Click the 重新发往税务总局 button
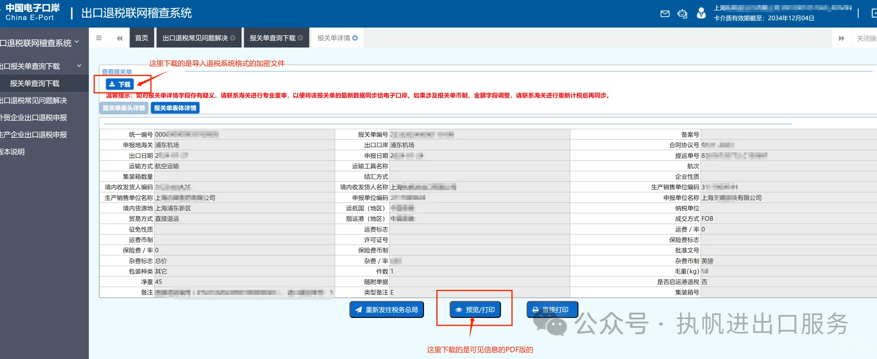This screenshot has height=359, width=877. 386,309
